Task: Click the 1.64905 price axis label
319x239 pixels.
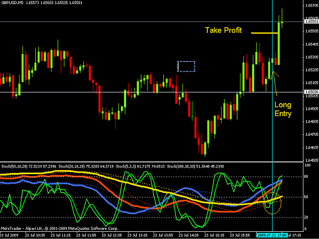Action: 312,109
